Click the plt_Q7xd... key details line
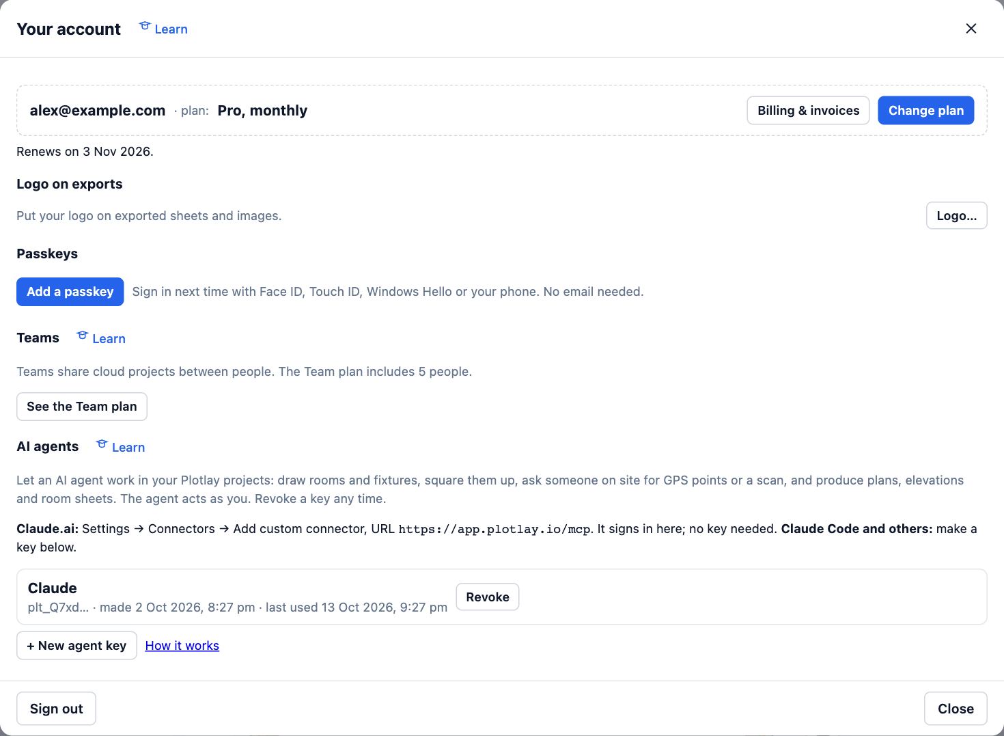 coord(238,608)
